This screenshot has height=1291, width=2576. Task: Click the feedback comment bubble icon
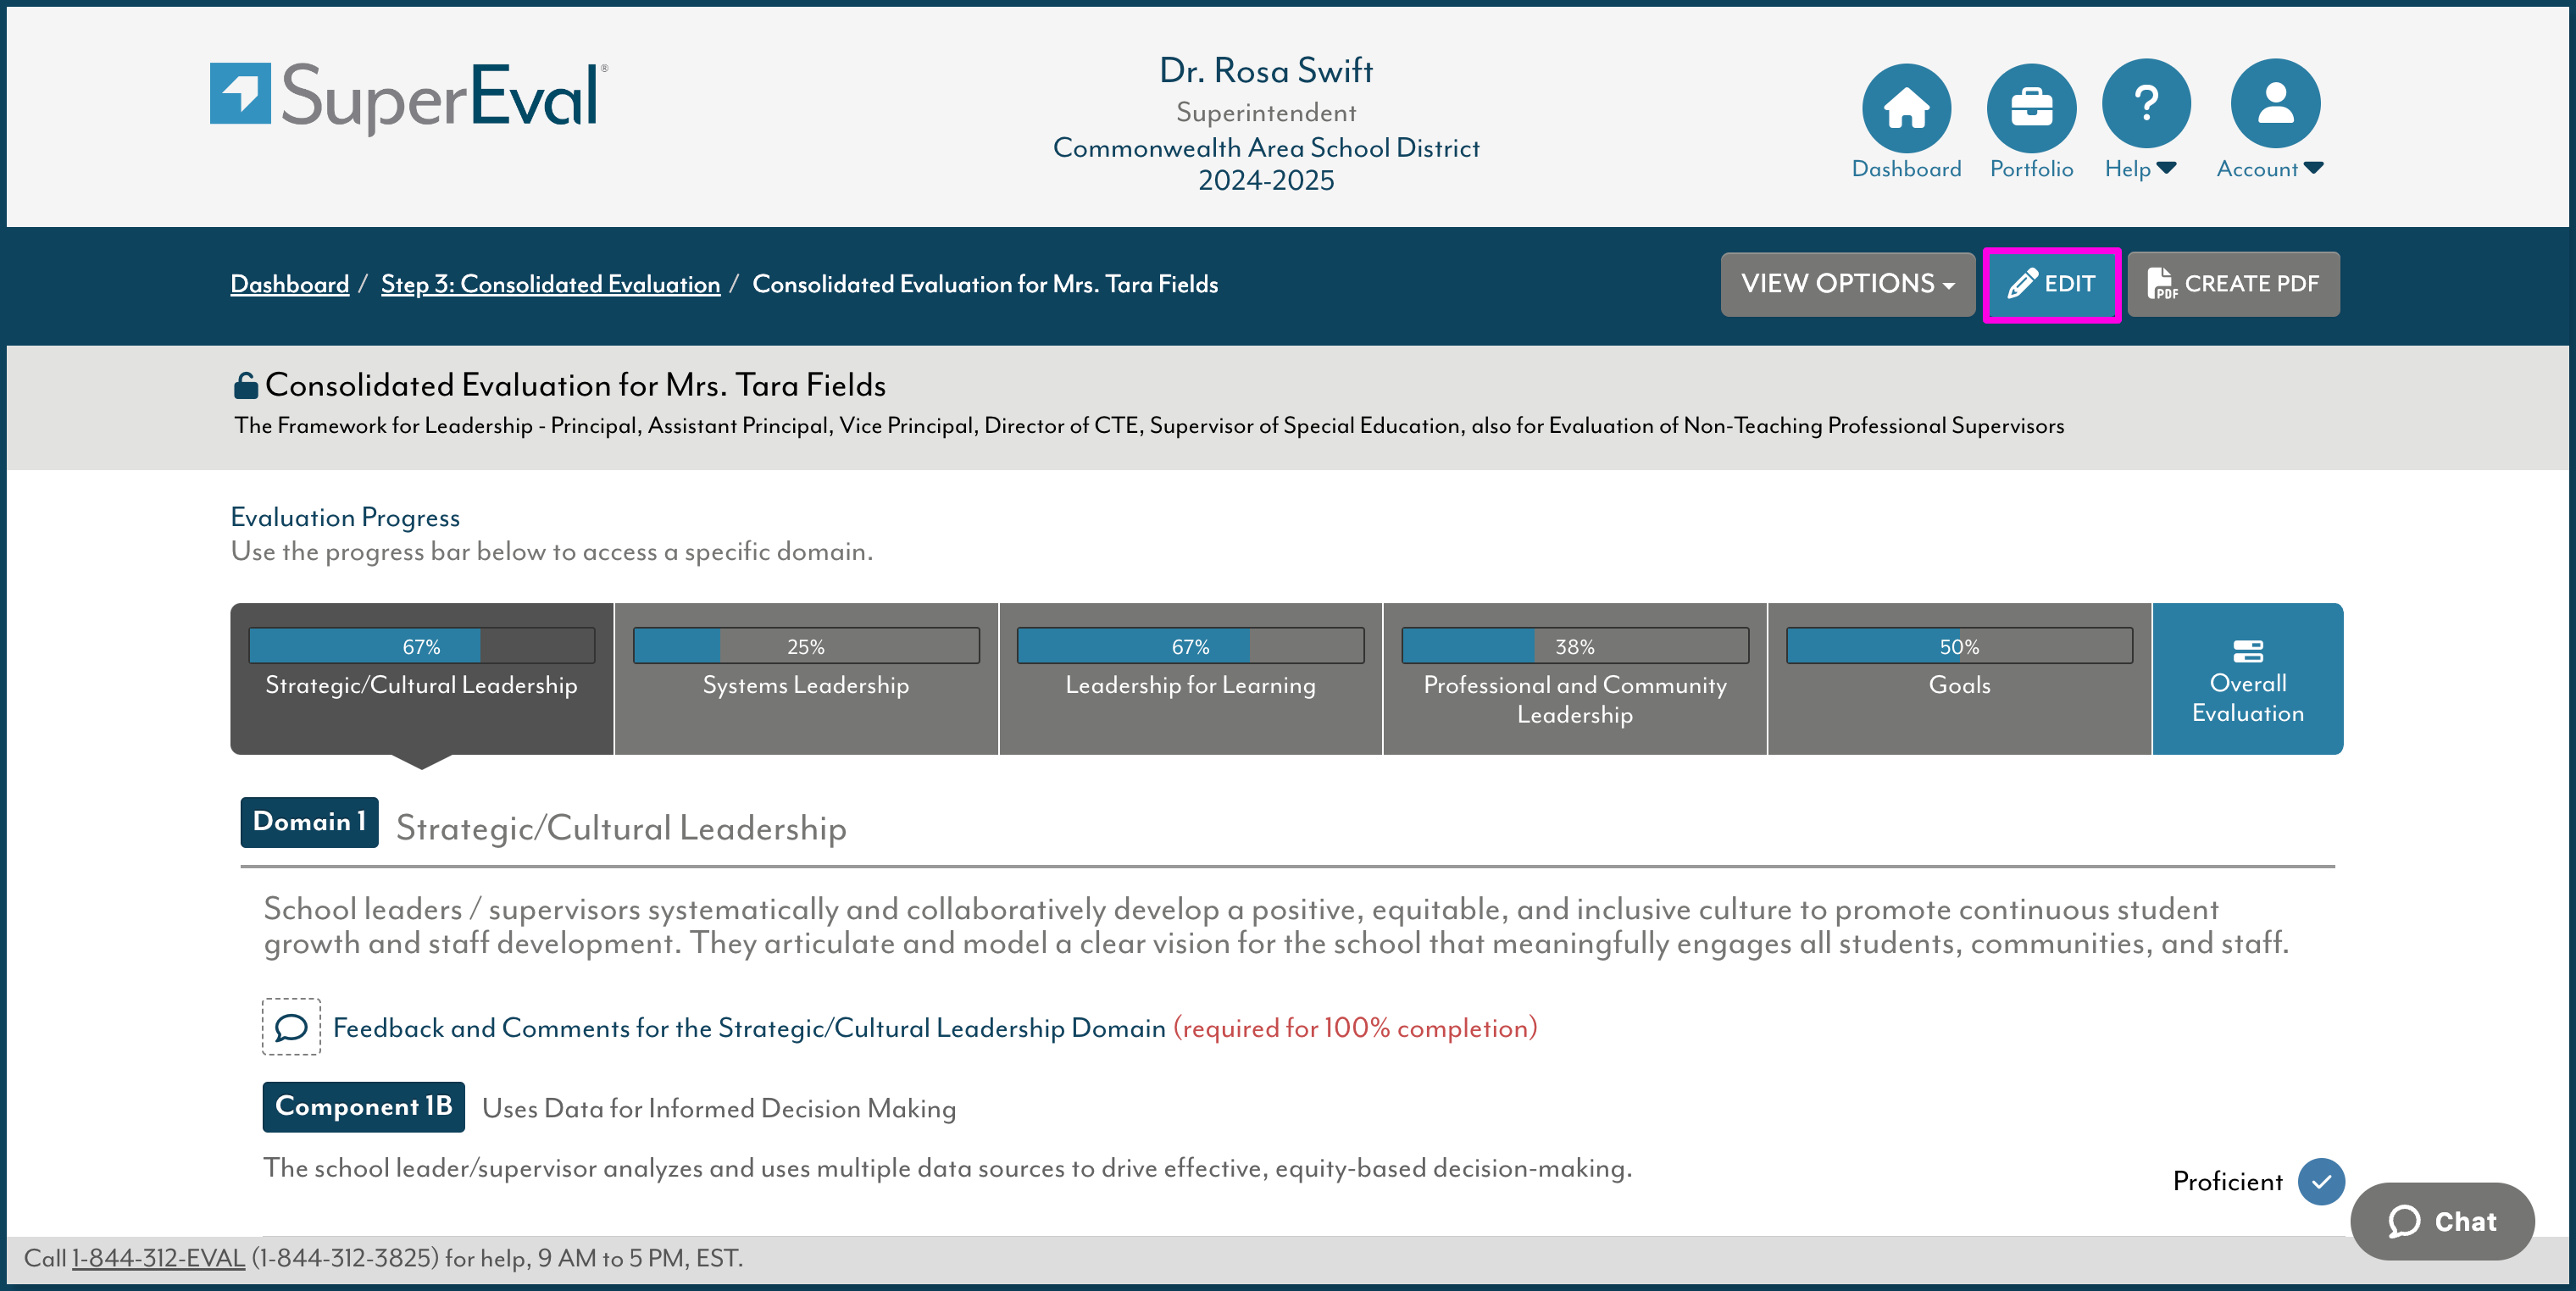point(291,1027)
